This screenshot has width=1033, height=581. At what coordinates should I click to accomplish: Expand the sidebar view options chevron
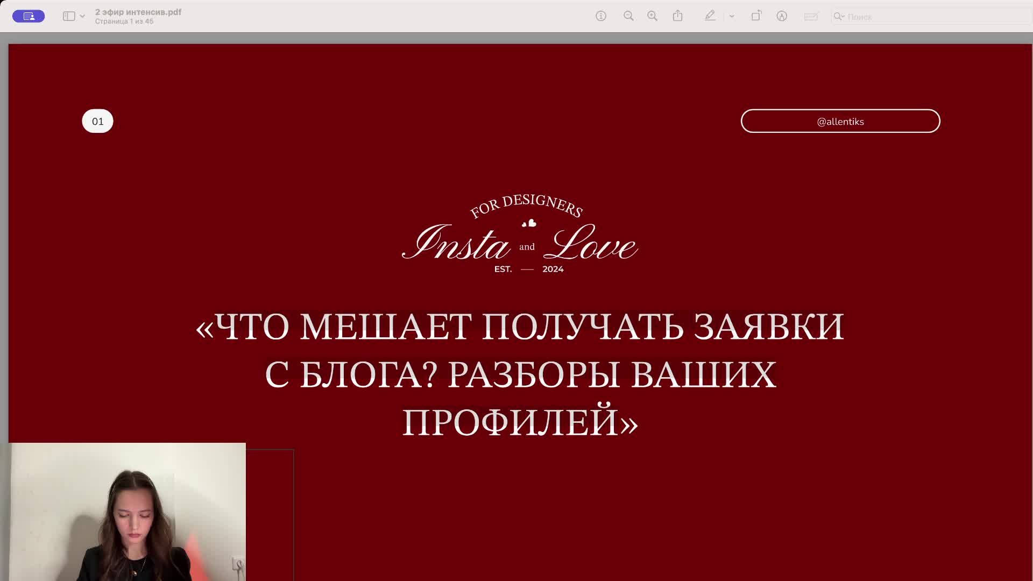click(x=82, y=16)
